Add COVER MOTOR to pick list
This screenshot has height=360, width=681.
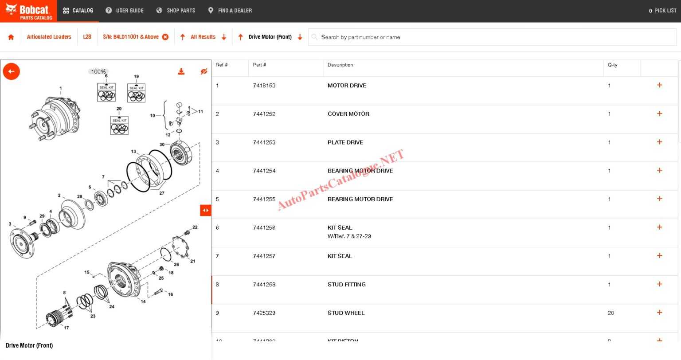(x=659, y=113)
